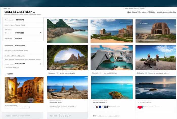Click the circle icon in the white villa pool caption
Viewport: 177px width, 119px height.
(101, 73)
